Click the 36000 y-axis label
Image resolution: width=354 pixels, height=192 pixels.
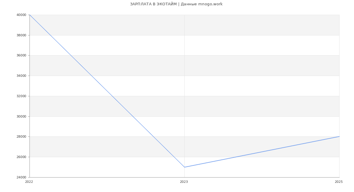[x=22, y=56]
